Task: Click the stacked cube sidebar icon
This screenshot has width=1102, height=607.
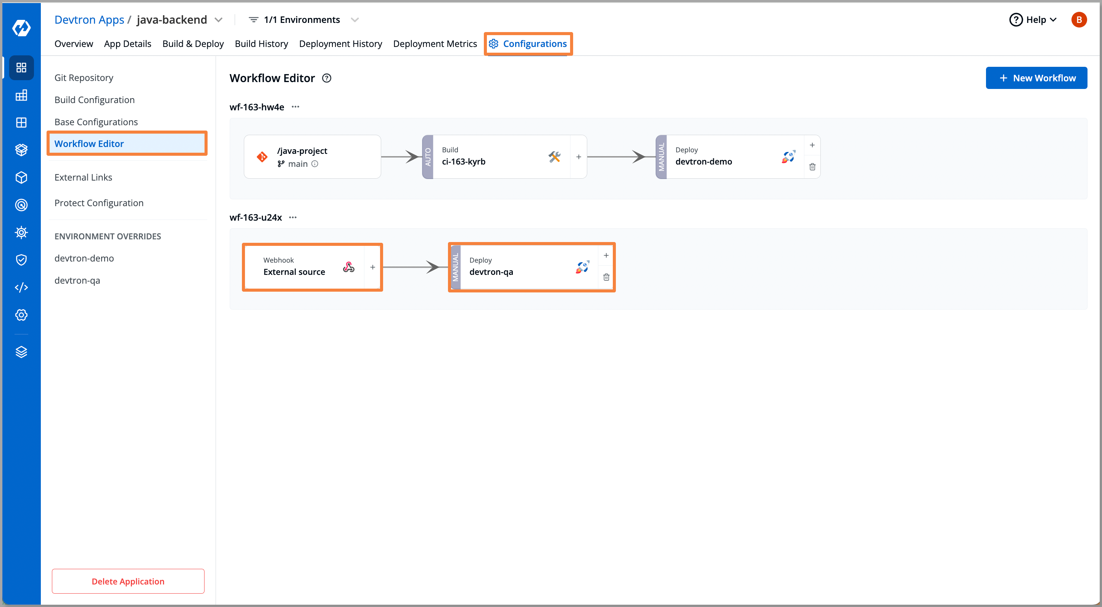Action: (x=21, y=150)
